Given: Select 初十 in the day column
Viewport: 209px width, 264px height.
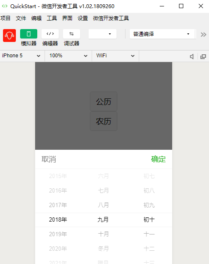Looking at the screenshot, I should (149, 220).
